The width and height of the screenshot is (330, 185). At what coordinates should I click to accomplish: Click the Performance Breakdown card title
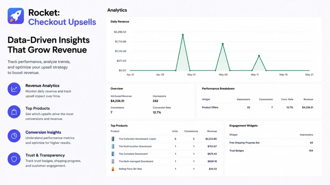pyautogui.click(x=218, y=88)
